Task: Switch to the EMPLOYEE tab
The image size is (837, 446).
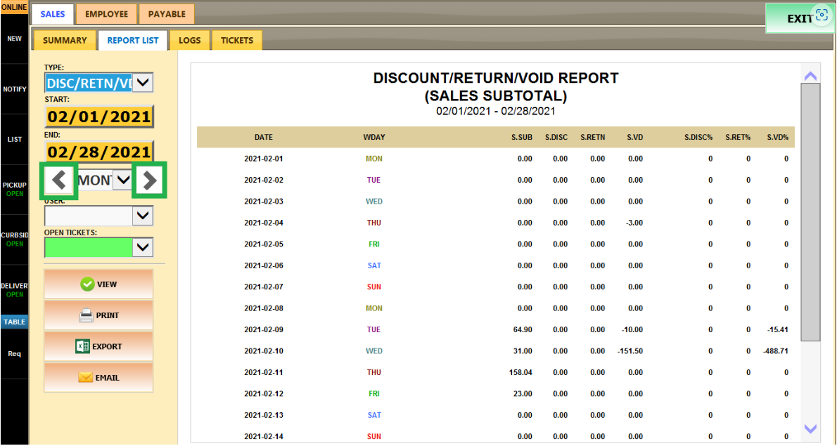Action: [x=106, y=14]
